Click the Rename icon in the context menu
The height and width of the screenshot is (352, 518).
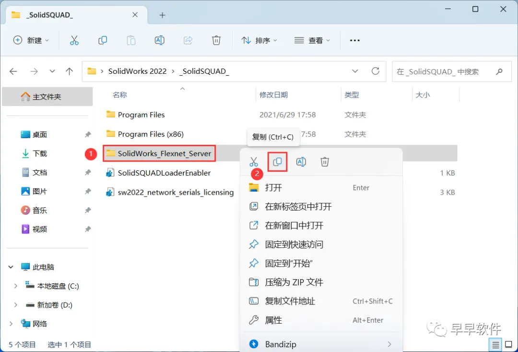click(301, 162)
